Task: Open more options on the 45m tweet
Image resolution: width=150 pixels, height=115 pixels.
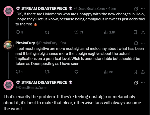Action: point(143,9)
